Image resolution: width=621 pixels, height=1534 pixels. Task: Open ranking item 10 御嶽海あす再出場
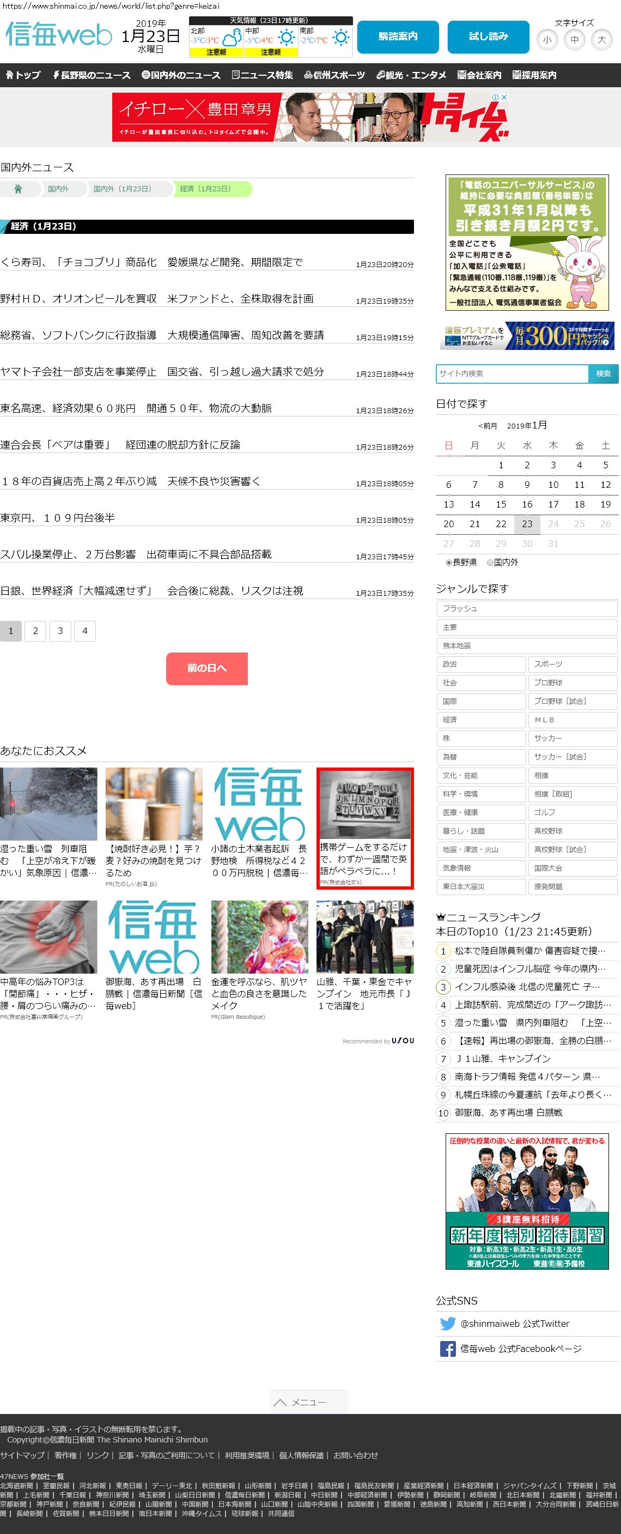tap(508, 1113)
